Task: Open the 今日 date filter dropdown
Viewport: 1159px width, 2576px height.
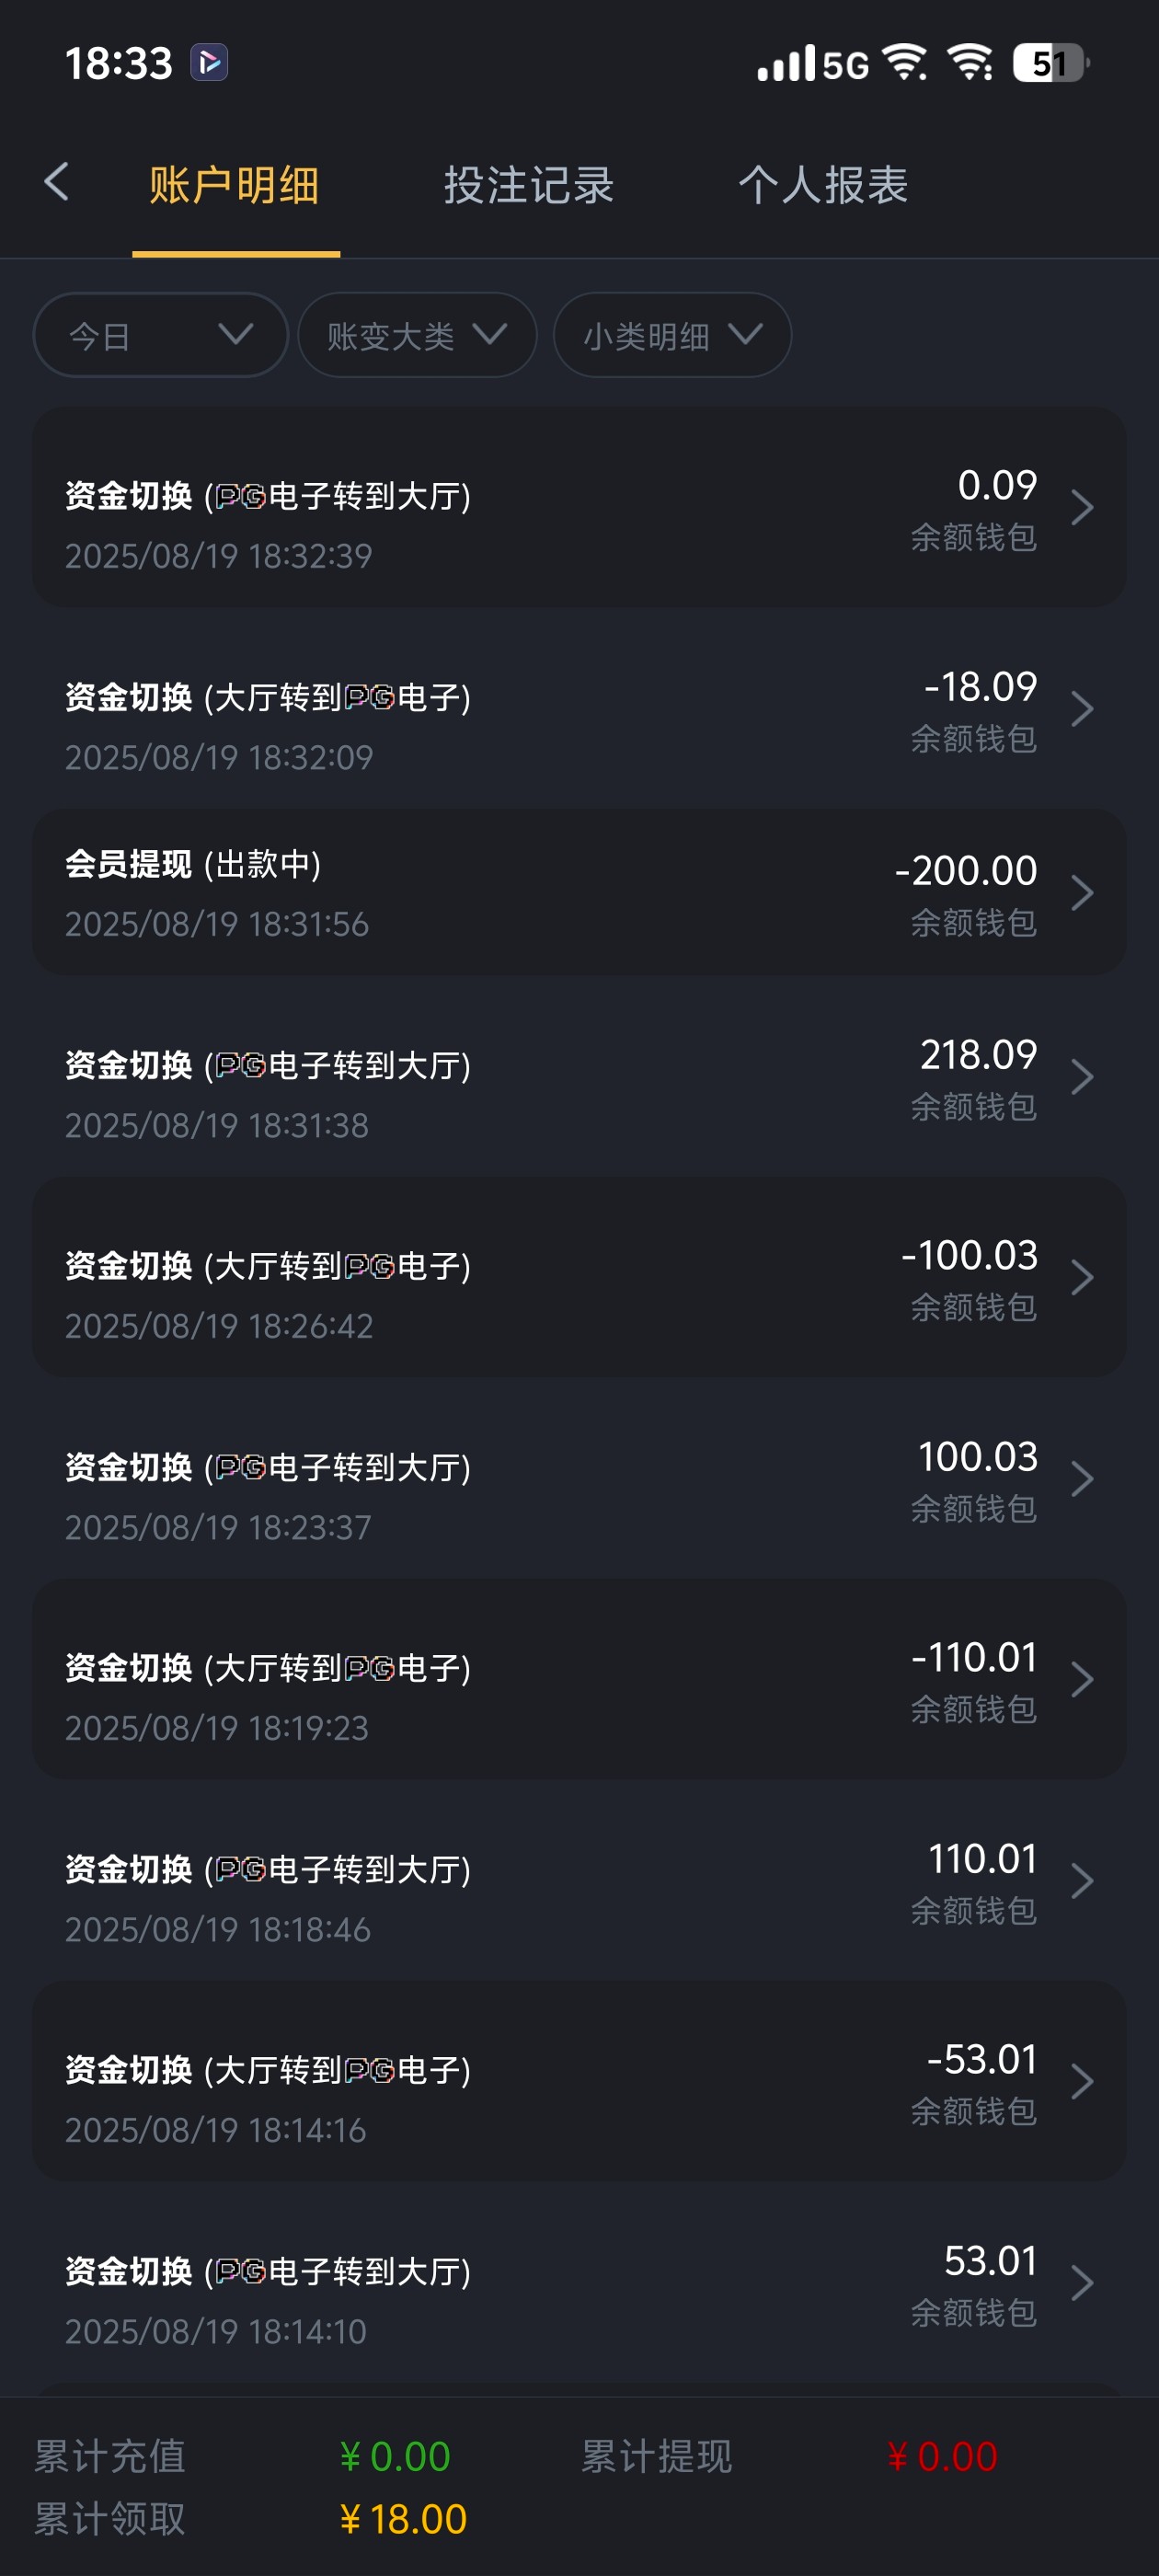Action: point(160,335)
